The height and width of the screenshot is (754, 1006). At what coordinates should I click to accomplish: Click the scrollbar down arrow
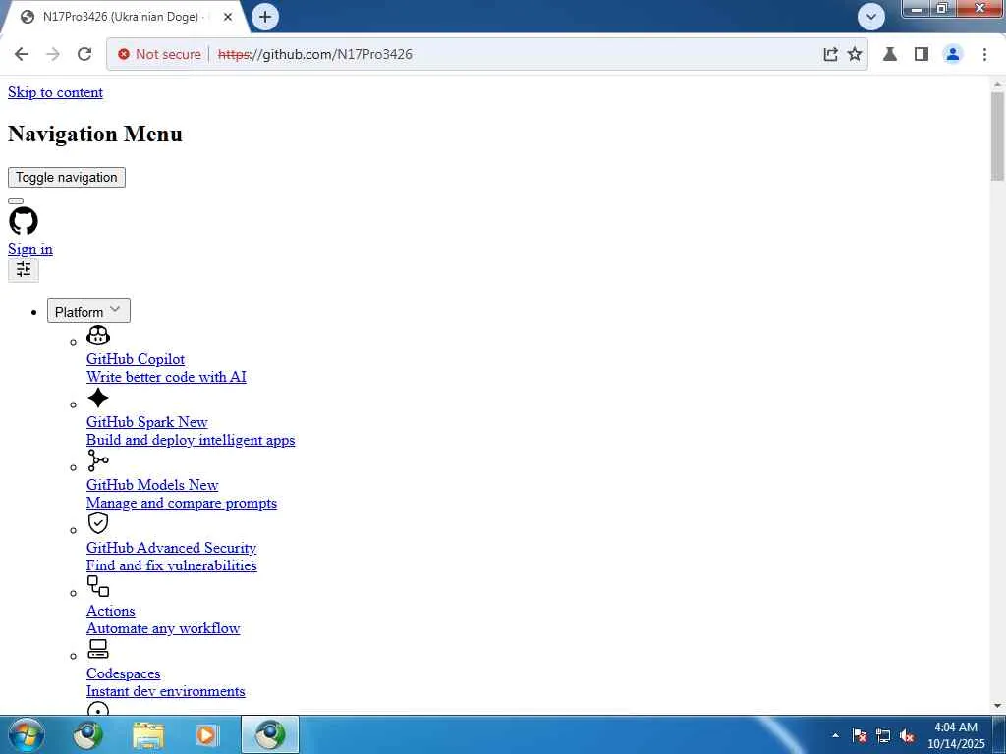coord(997,706)
